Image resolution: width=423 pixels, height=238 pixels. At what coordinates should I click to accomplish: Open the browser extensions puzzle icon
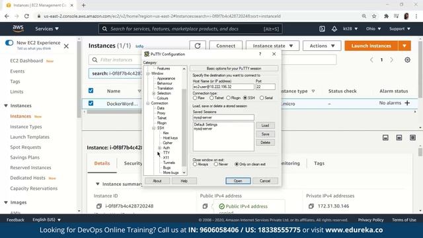click(x=386, y=16)
